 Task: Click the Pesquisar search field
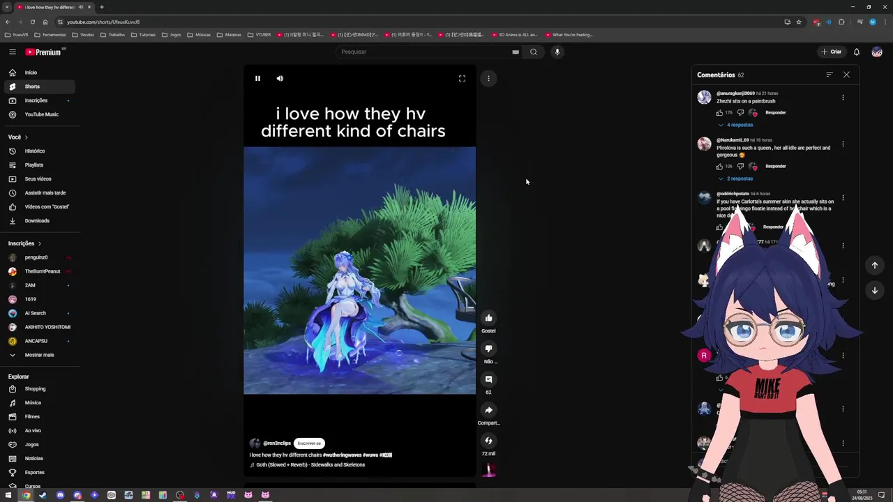tap(424, 52)
